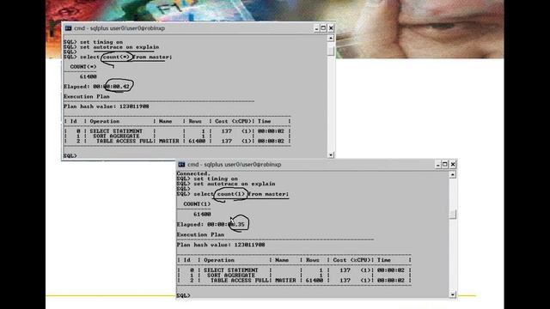
Task: Close the lower sqlplus window
Action: (453, 164)
